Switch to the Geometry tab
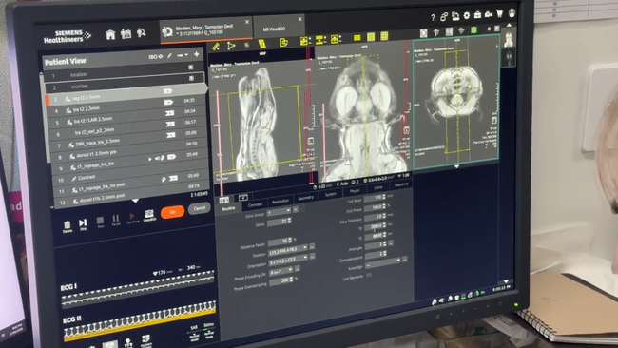The height and width of the screenshot is (348, 618). coord(305,198)
